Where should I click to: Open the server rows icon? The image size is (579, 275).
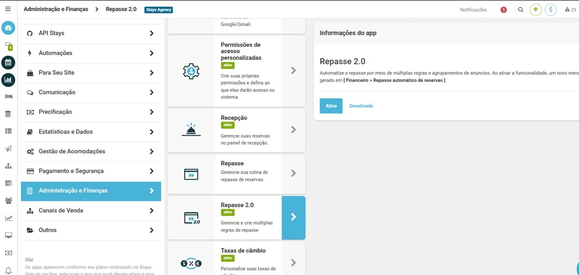9,183
